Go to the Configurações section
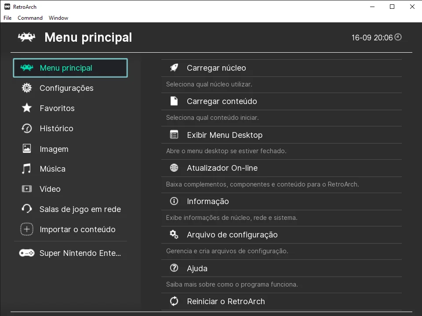The height and width of the screenshot is (316, 422). (x=70, y=88)
